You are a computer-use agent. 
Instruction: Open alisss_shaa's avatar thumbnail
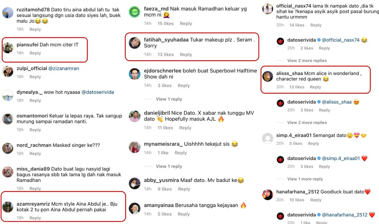[x=268, y=77]
